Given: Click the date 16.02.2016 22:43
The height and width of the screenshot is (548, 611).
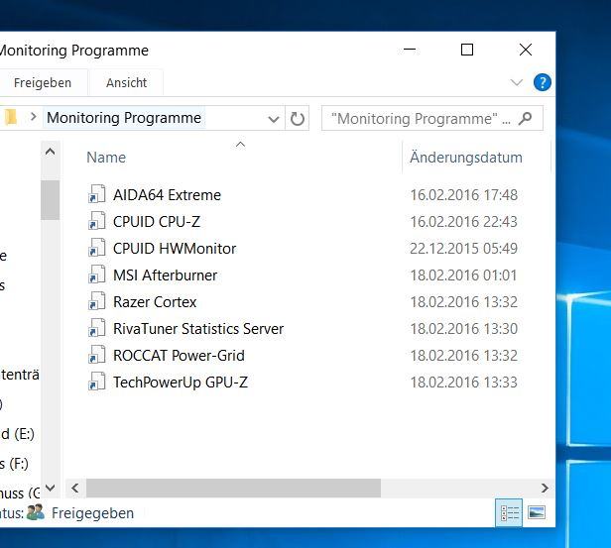Looking at the screenshot, I should click(464, 221).
